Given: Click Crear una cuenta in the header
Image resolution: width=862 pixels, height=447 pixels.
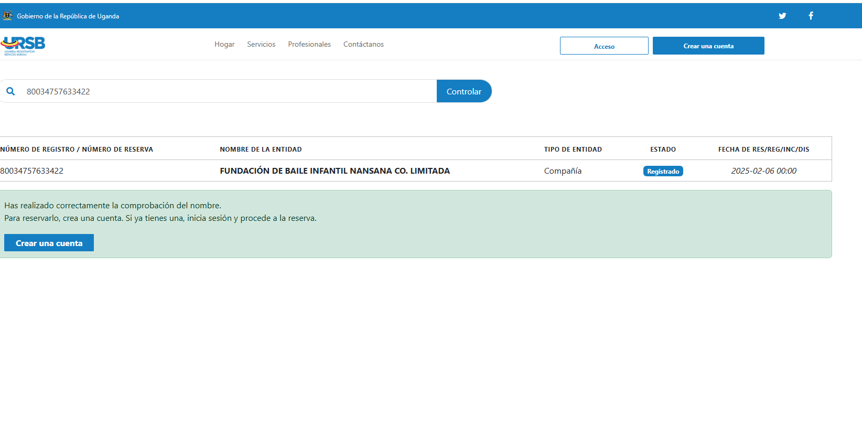Looking at the screenshot, I should point(708,46).
